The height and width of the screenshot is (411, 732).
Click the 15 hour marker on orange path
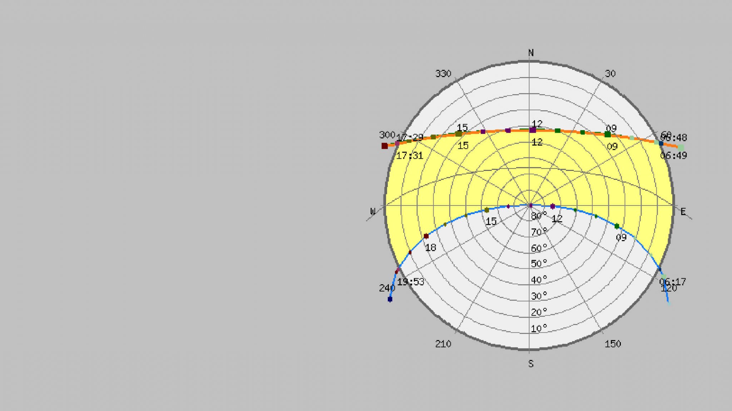(x=459, y=134)
